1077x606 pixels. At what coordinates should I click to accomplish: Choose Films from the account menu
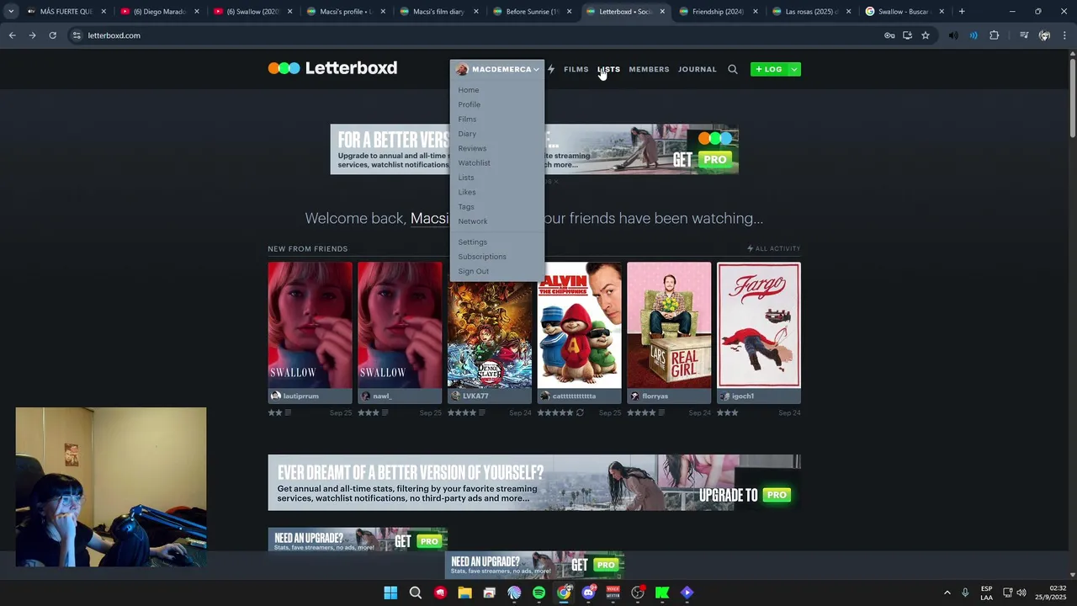467,119
